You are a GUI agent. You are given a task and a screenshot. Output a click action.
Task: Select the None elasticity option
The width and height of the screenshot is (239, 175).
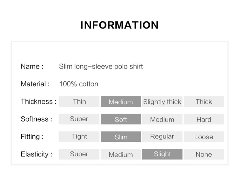click(x=204, y=154)
